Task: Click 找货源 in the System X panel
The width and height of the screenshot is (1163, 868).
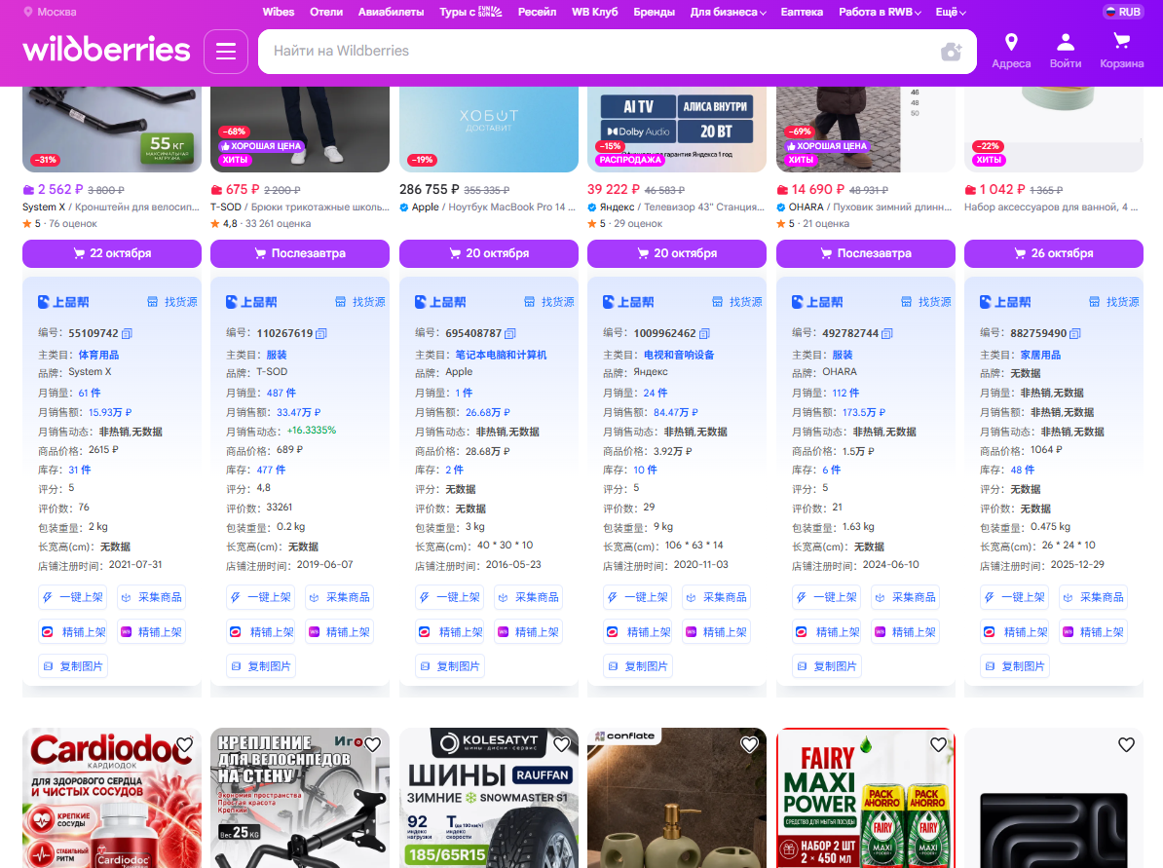Action: pyautogui.click(x=172, y=302)
